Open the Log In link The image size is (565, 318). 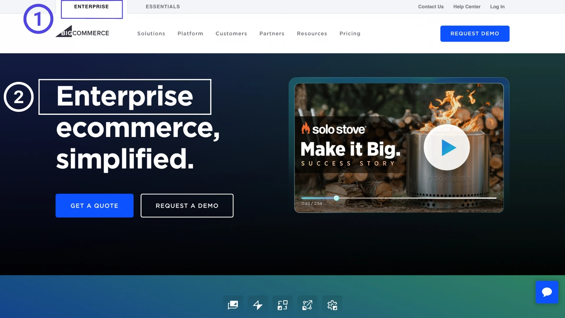pyautogui.click(x=497, y=7)
